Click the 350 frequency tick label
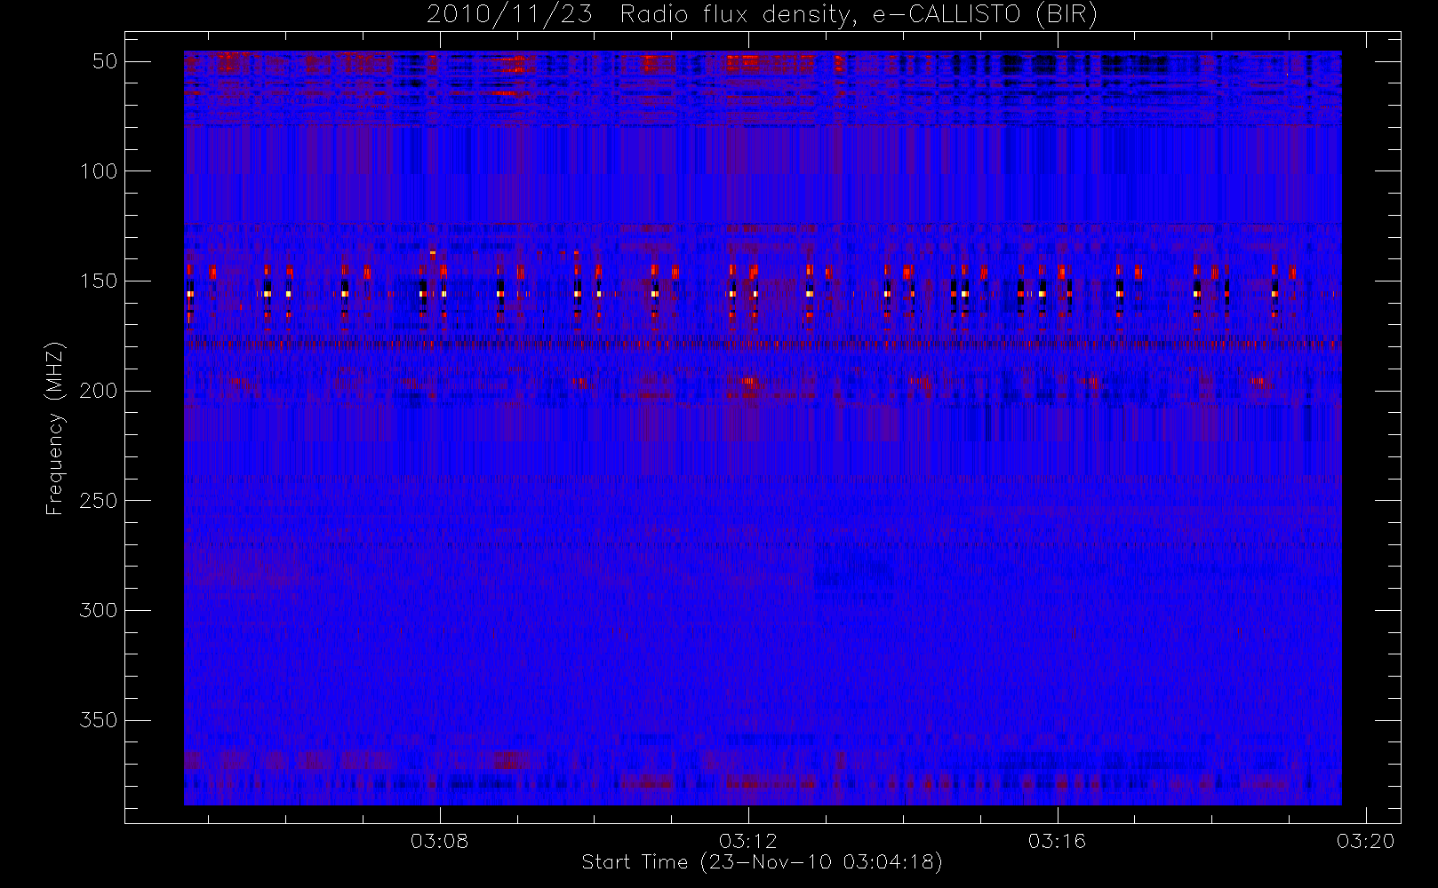 (x=99, y=720)
